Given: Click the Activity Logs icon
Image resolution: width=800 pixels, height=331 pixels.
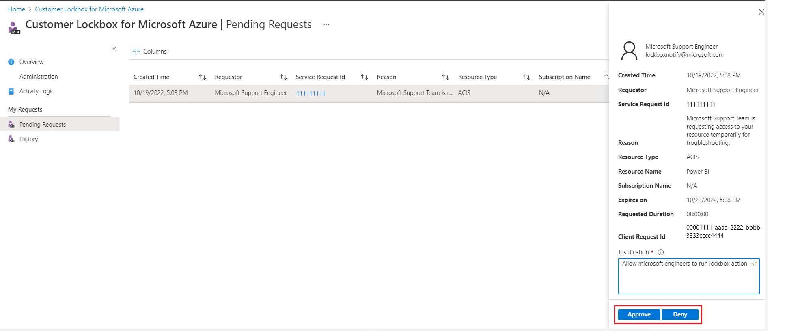Looking at the screenshot, I should (x=11, y=91).
